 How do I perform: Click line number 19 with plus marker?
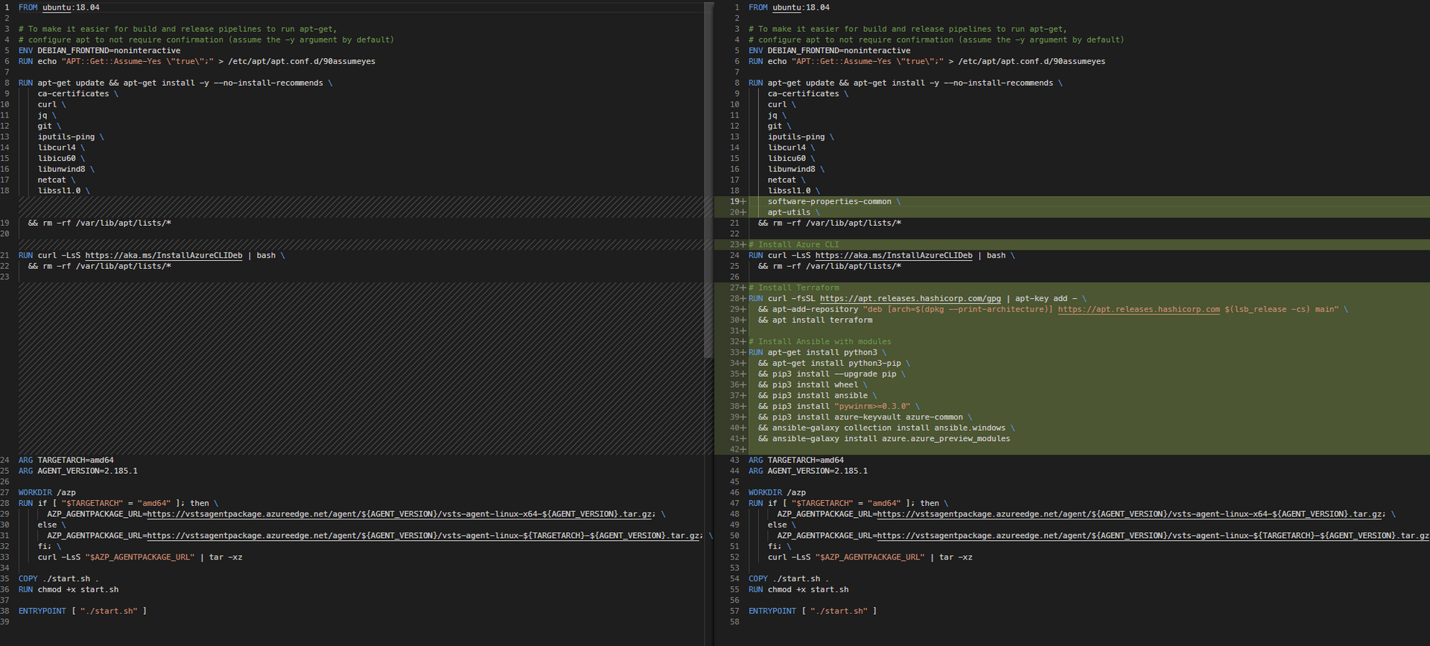[x=736, y=202]
